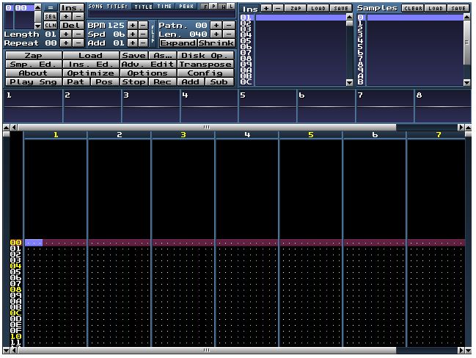This screenshot has height=358, width=476.
Task: Decrease the Spd value
Action: pyautogui.click(x=143, y=34)
